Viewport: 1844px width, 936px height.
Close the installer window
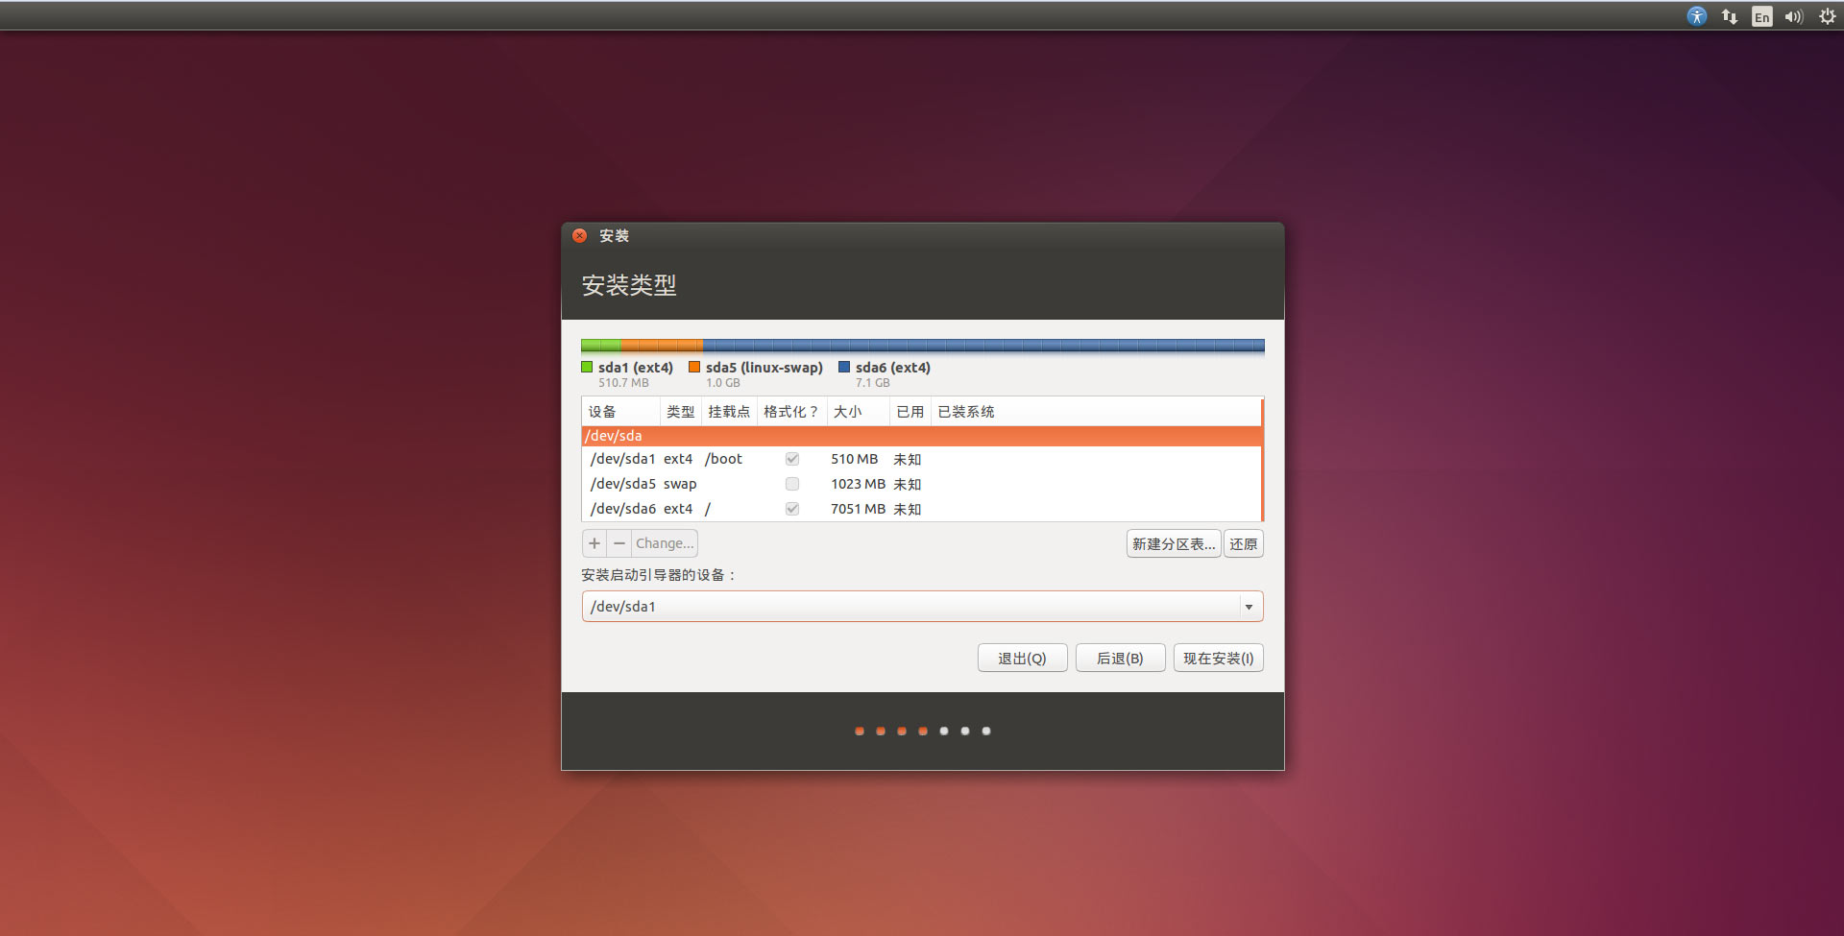click(580, 236)
